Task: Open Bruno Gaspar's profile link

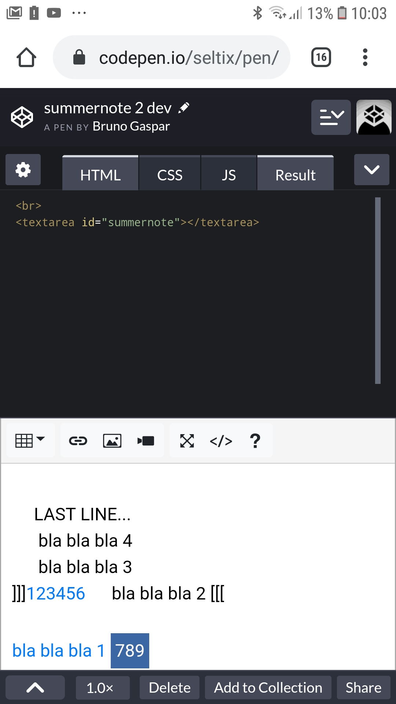Action: pyautogui.click(x=131, y=126)
